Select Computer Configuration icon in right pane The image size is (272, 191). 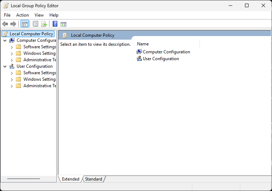coord(139,52)
